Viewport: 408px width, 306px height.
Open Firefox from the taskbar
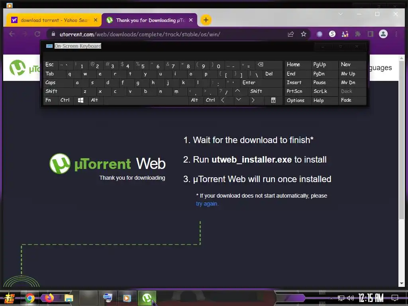tap(49, 298)
